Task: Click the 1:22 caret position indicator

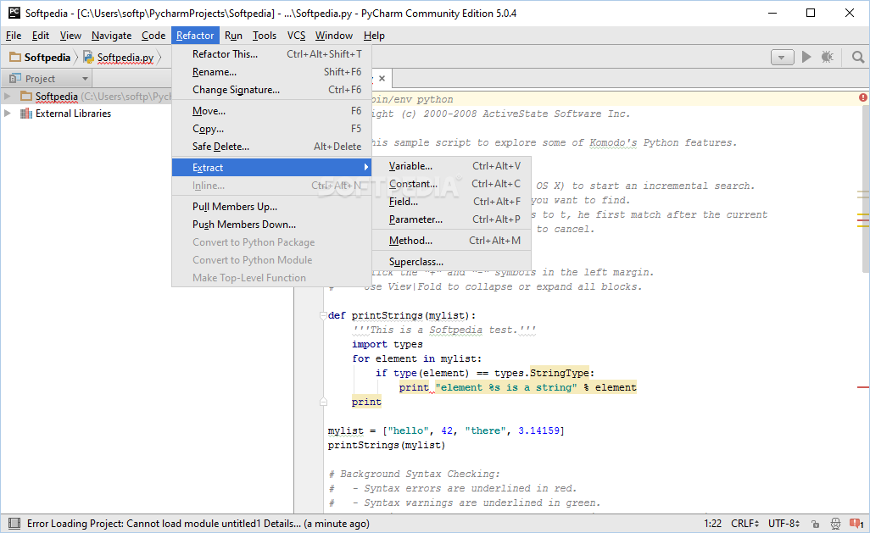Action: 712,524
